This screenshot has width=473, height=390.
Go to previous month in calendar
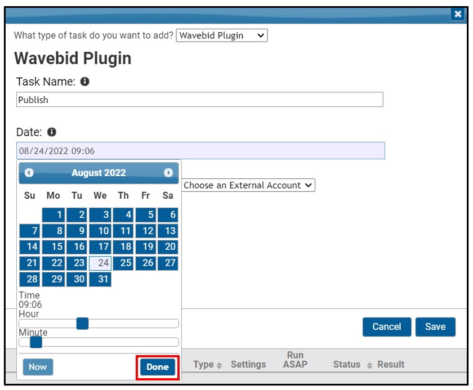click(x=29, y=173)
